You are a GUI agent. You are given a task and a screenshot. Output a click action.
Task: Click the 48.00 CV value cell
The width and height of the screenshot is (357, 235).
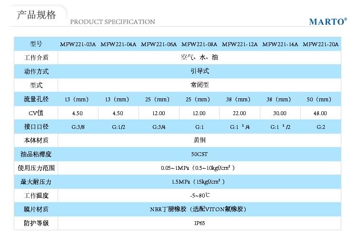point(320,113)
